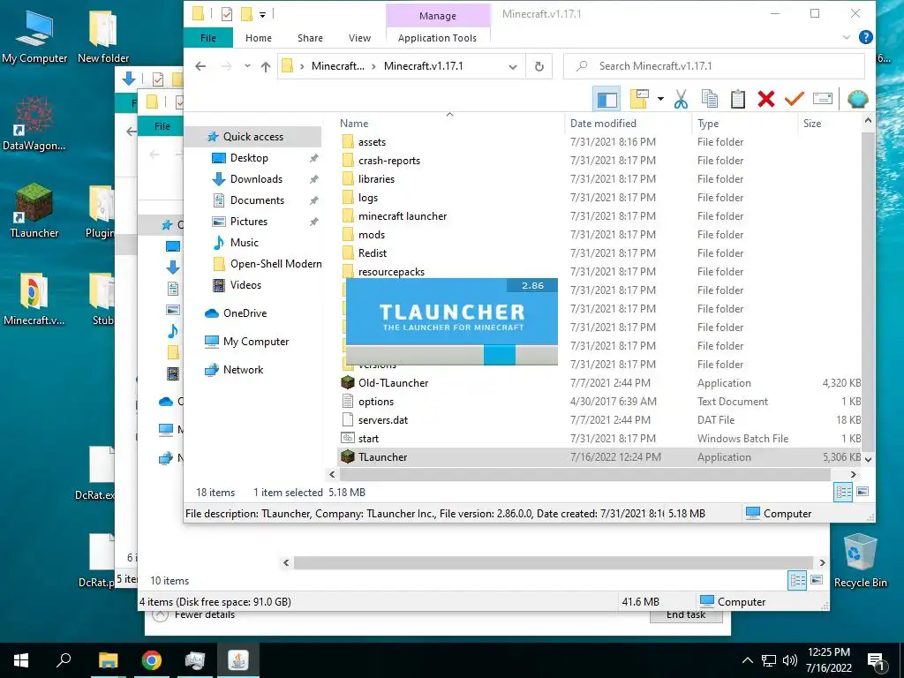Image resolution: width=904 pixels, height=678 pixels.
Task: Switch to details view in Minecraft window
Action: (x=843, y=492)
